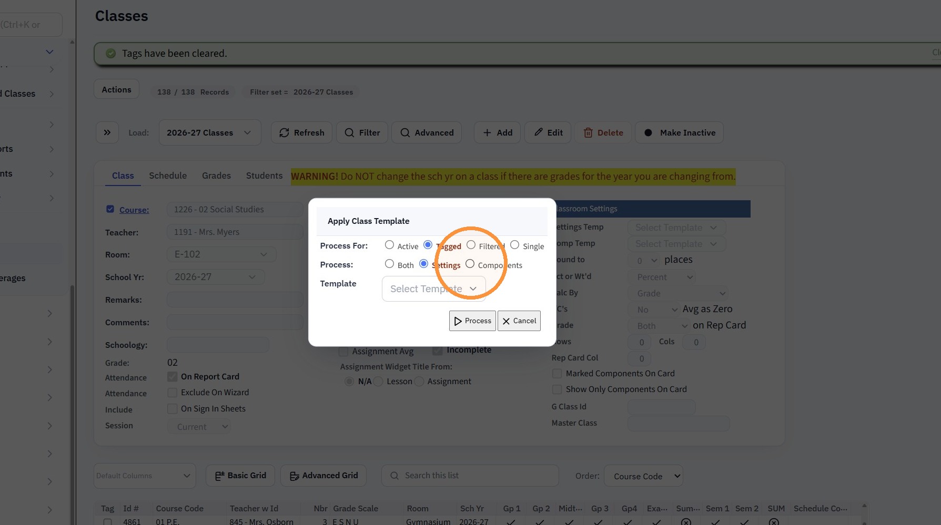Toggle the Assignment Avg checkbox
This screenshot has width=941, height=525.
[343, 351]
